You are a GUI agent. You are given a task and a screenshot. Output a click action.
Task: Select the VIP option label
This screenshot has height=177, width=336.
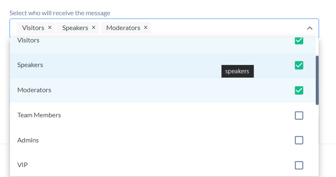[x=22, y=165]
